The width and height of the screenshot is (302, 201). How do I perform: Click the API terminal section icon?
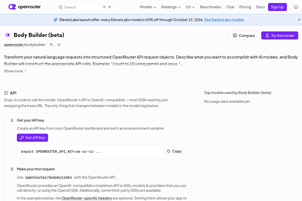pyautogui.click(x=6, y=93)
